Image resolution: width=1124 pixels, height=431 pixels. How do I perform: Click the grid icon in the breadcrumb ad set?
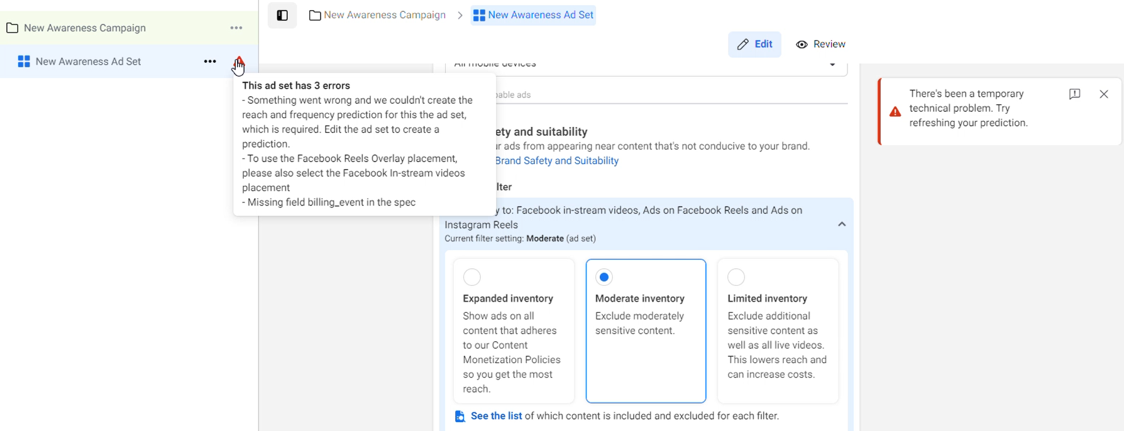(479, 16)
